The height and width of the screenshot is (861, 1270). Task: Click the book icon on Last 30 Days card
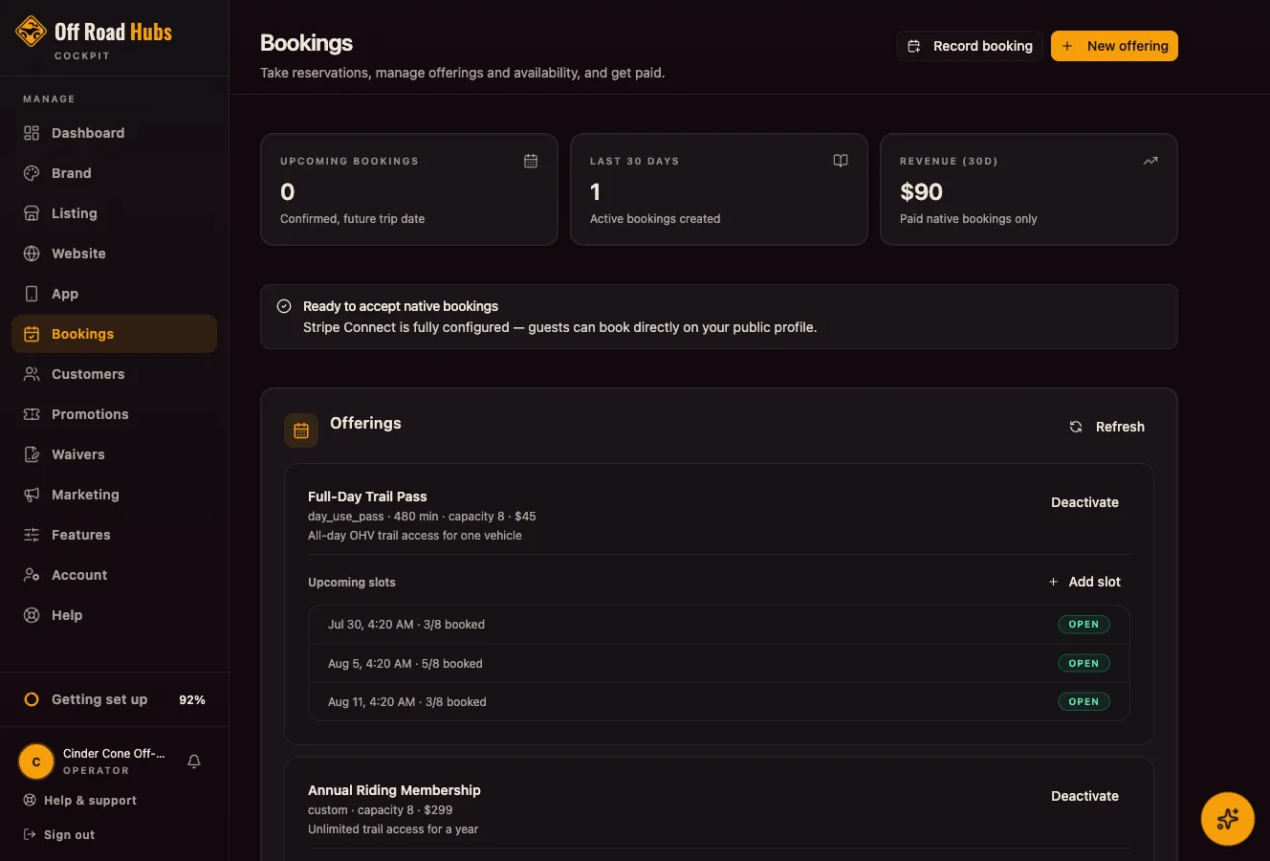pos(841,161)
